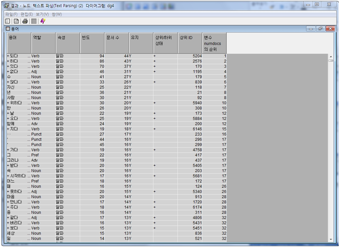Click the 용어 panel icon
This screenshot has height=247, width=340.
(x=8, y=29)
